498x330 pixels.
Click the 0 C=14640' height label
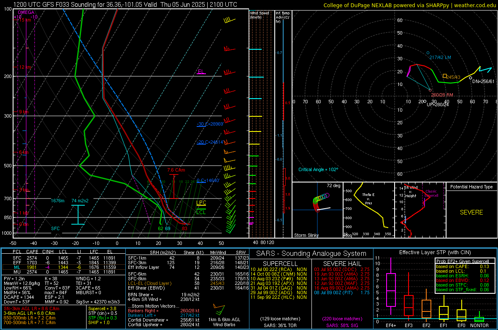pos(208,180)
